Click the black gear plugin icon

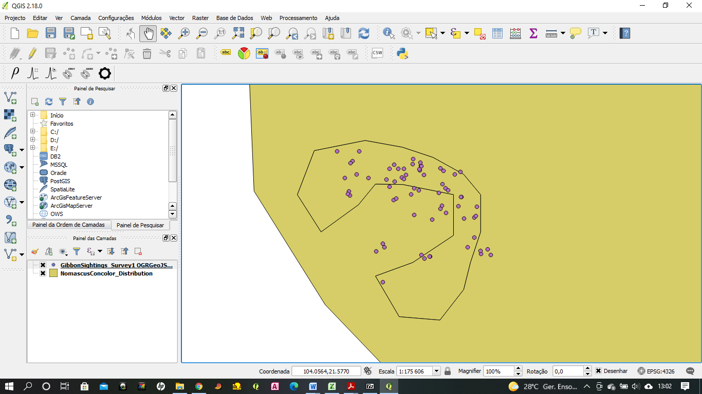105,73
